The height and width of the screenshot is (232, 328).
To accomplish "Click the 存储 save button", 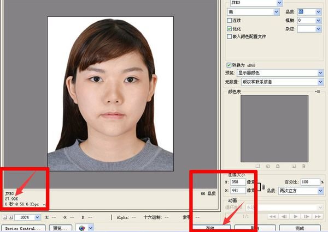I will coord(212,228).
